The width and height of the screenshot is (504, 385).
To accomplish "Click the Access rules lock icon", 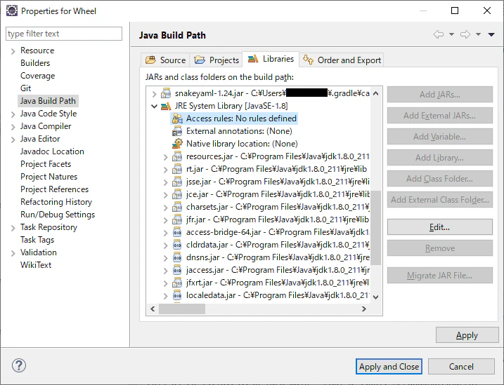I will tap(177, 119).
